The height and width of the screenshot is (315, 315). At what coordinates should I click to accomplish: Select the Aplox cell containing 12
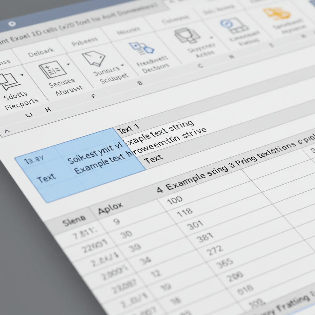coord(156,273)
